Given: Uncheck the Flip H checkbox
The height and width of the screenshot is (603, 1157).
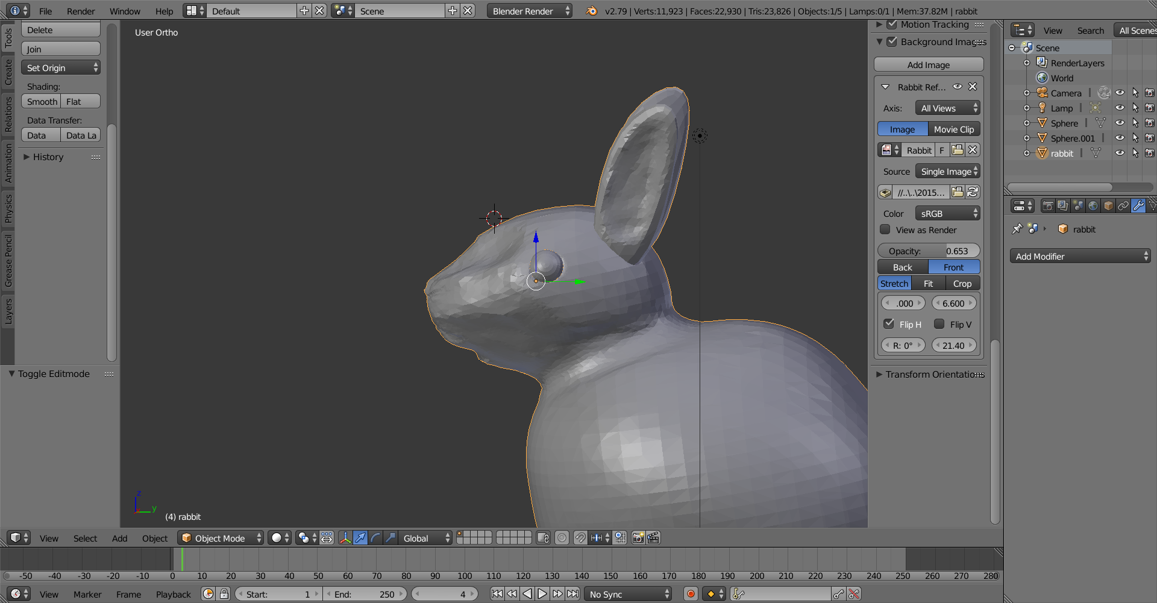Looking at the screenshot, I should coord(889,323).
